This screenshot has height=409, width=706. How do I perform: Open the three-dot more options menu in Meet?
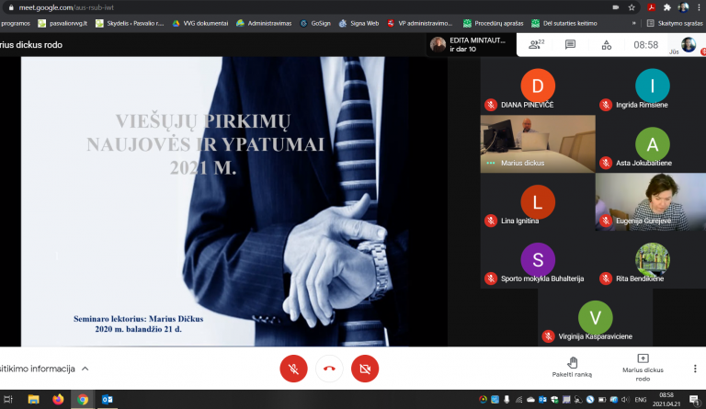[695, 369]
